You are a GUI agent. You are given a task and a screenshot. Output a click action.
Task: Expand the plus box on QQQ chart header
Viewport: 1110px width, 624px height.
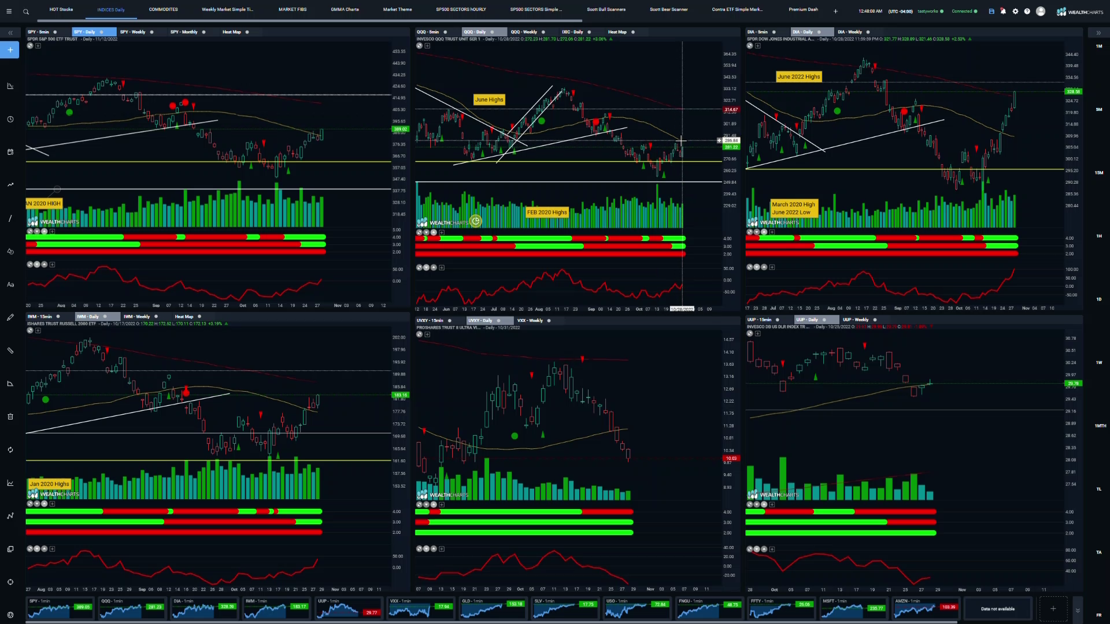coord(427,46)
